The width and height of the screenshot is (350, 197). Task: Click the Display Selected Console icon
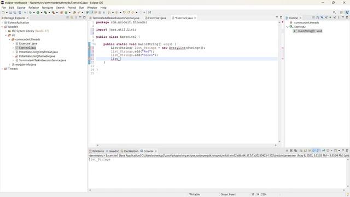point(328,150)
